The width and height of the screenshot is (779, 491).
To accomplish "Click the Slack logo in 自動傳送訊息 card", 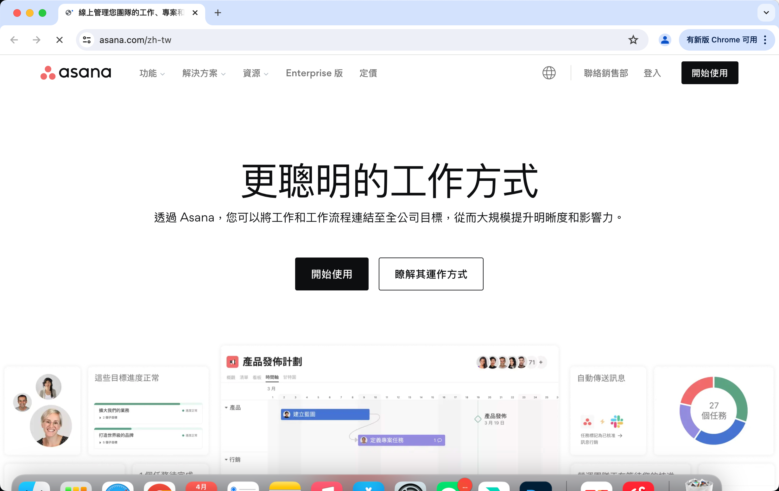I will point(617,421).
